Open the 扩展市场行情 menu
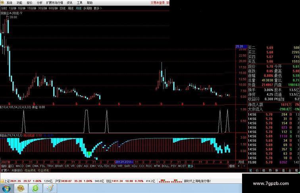Screen dimensions: 300x193 54,3
